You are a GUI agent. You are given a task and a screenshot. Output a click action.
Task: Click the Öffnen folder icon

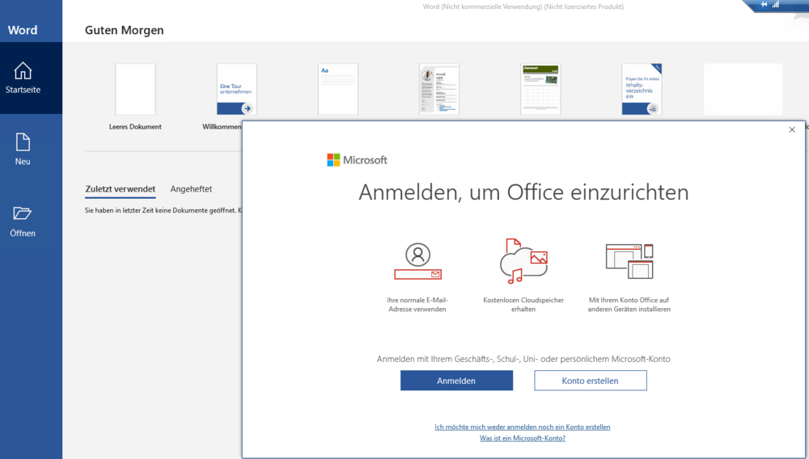pyautogui.click(x=23, y=213)
